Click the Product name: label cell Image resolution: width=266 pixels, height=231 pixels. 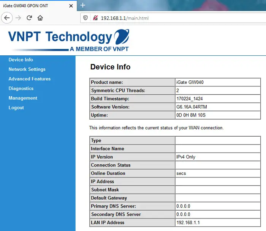(132, 82)
